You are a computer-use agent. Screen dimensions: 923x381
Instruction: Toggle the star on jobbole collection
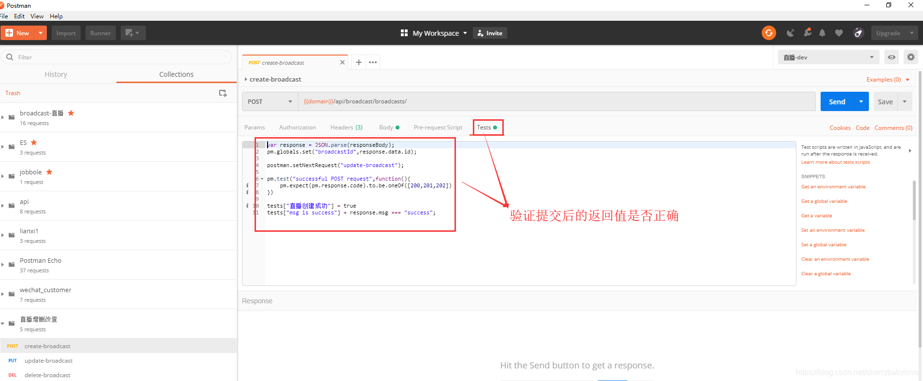[49, 172]
